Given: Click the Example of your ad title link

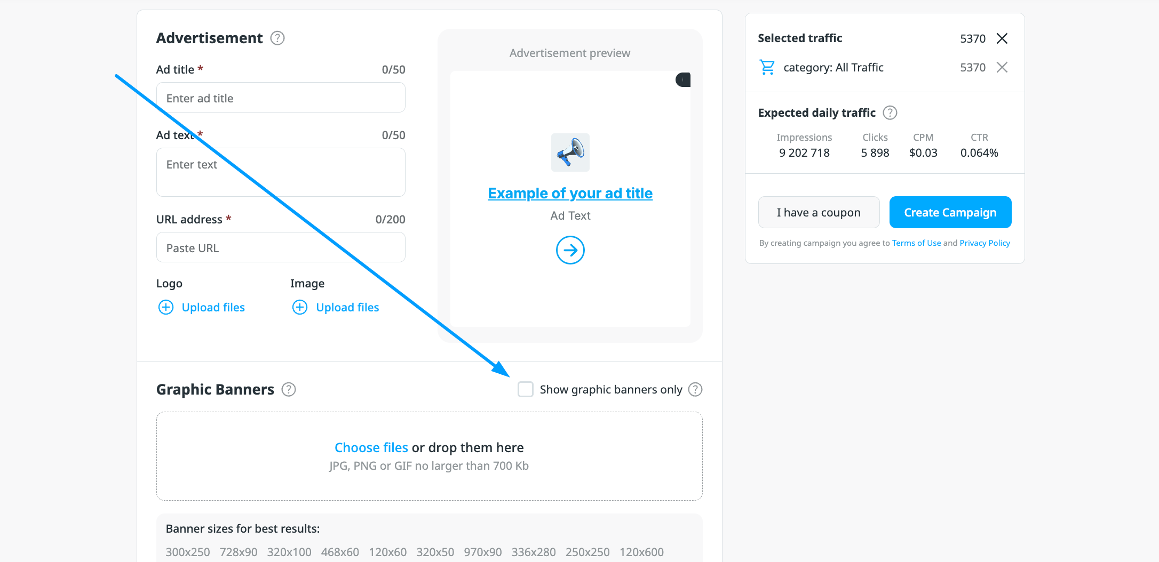Looking at the screenshot, I should [570, 194].
